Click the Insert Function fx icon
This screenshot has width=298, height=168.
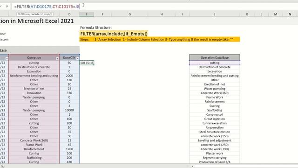(7, 7)
